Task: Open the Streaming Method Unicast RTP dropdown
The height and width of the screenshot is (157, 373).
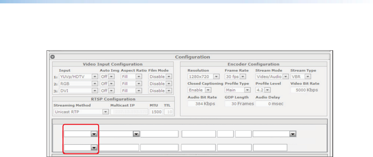Action: pyautogui.click(x=81, y=112)
